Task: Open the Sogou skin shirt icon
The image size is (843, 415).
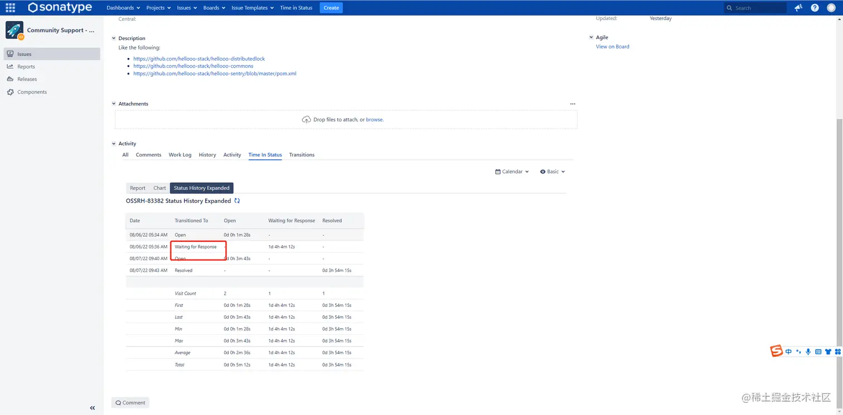Action: click(828, 352)
